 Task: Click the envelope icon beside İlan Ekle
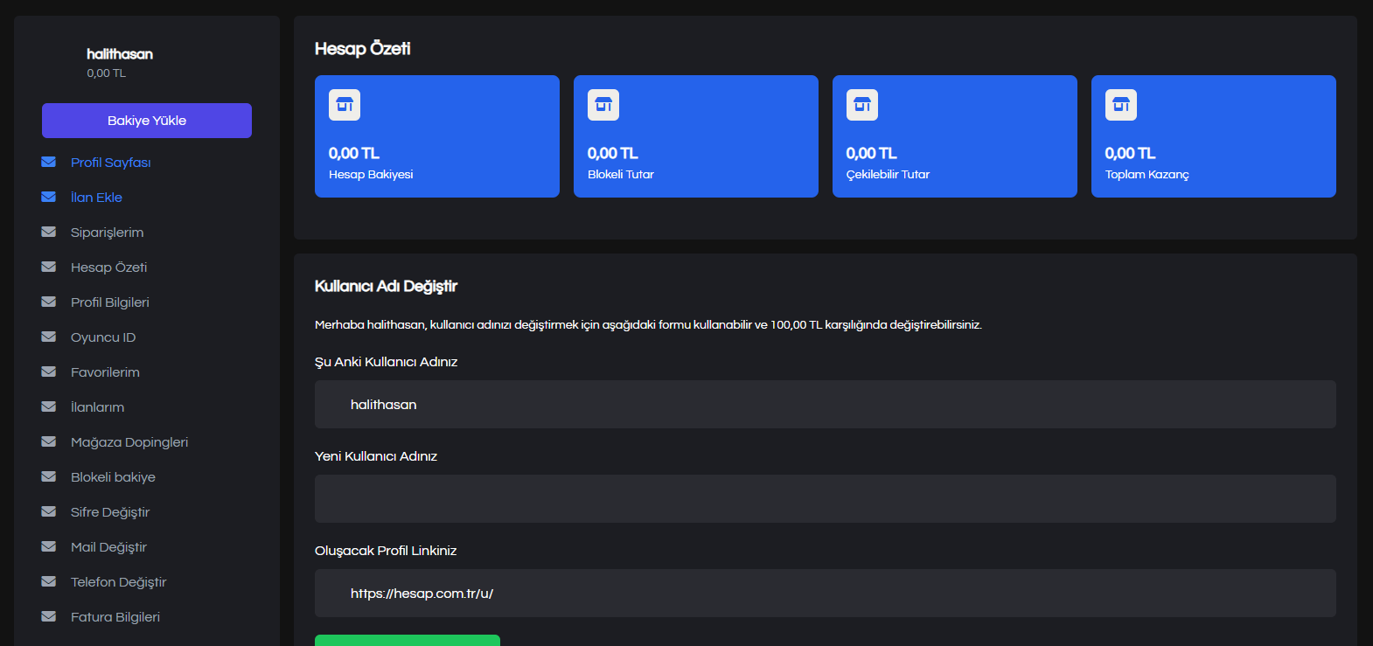coord(49,197)
